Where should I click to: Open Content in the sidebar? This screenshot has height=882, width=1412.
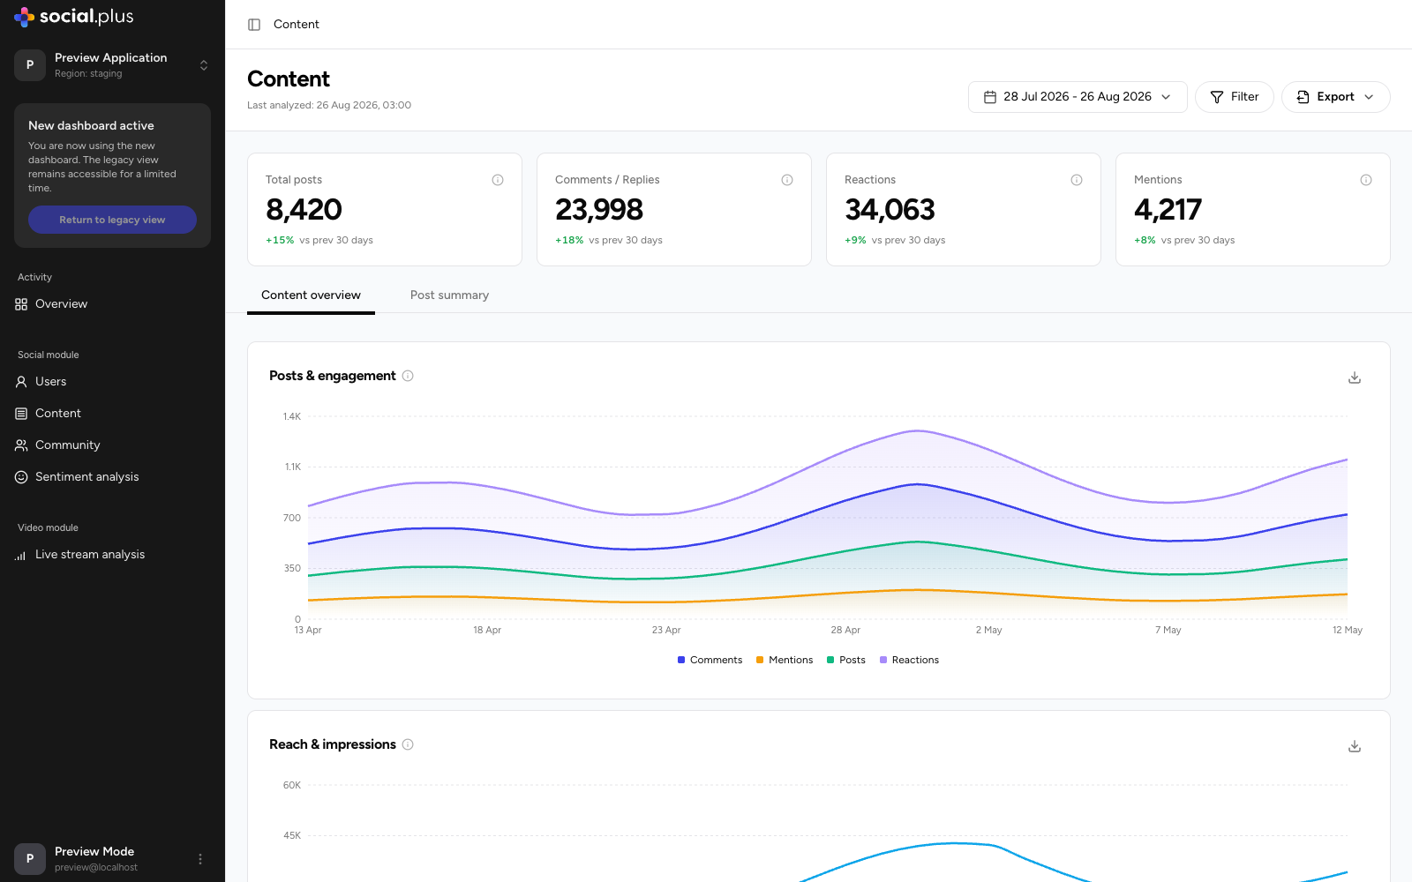(112, 414)
